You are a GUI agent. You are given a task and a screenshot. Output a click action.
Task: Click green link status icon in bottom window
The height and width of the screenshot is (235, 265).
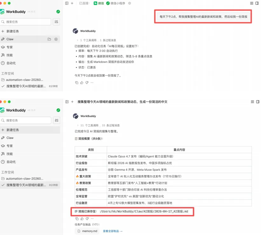pyautogui.click(x=58, y=110)
